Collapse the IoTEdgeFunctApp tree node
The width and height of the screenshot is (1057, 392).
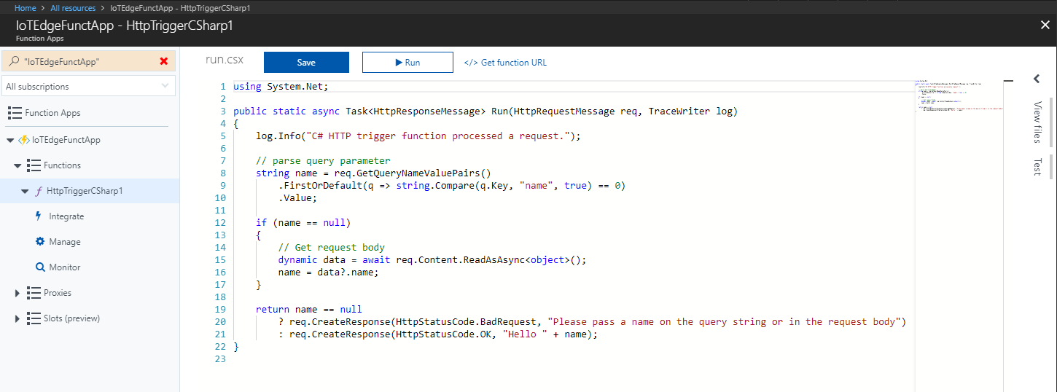[9, 140]
